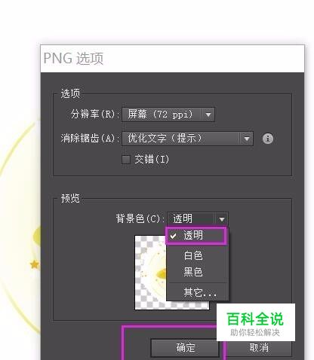This screenshot has width=314, height=360.
Task: Click the preview thumbnail with checkerboard background
Action: (151, 273)
